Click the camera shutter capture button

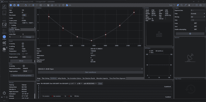pos(190,34)
